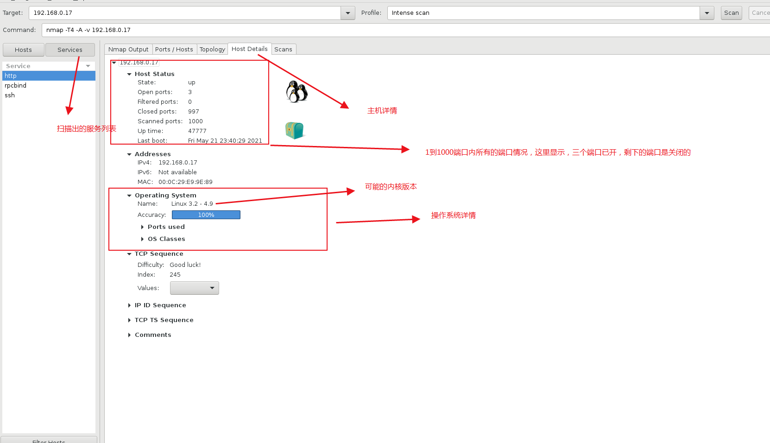Click the Scan button

pyautogui.click(x=731, y=13)
